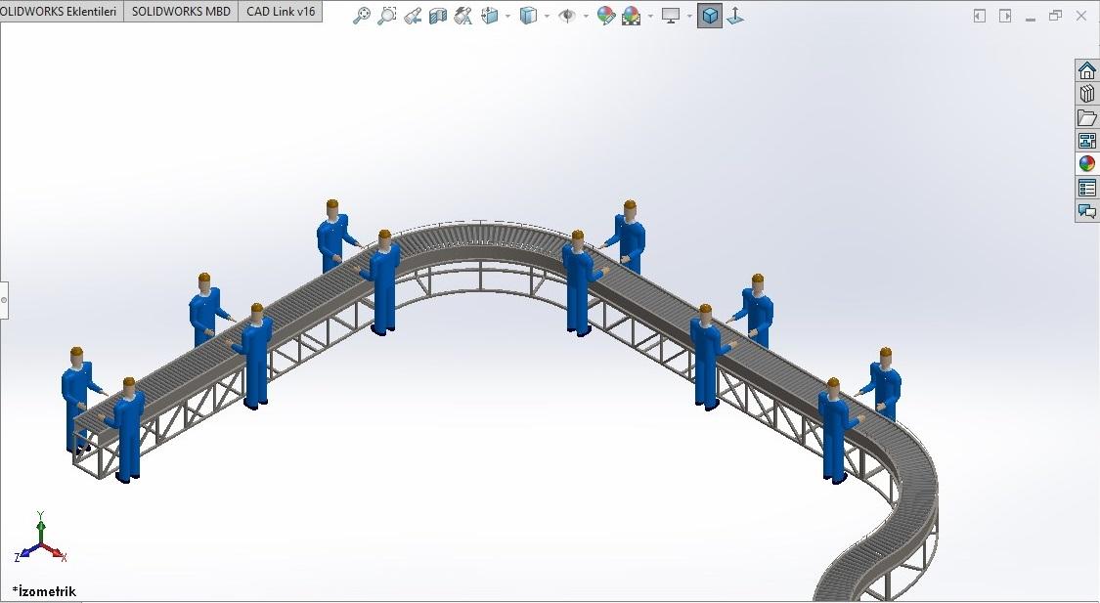Open the SOLIDWORKS Forum pane
1100x603 pixels.
click(x=1086, y=209)
